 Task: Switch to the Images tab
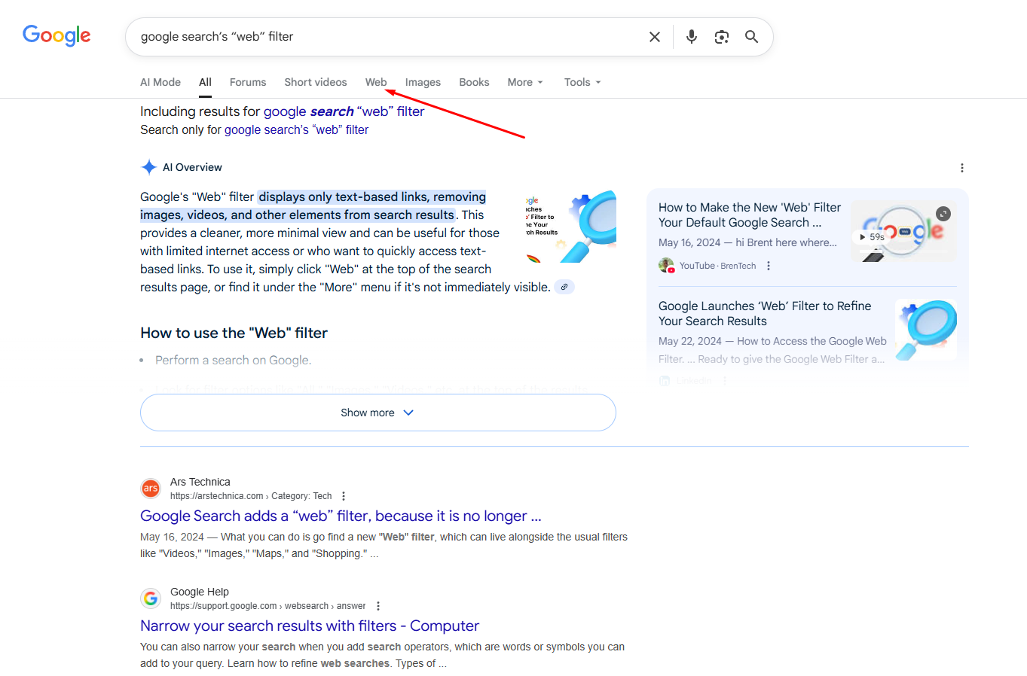pos(423,82)
